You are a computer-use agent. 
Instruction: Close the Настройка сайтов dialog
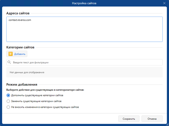click(164, 3)
